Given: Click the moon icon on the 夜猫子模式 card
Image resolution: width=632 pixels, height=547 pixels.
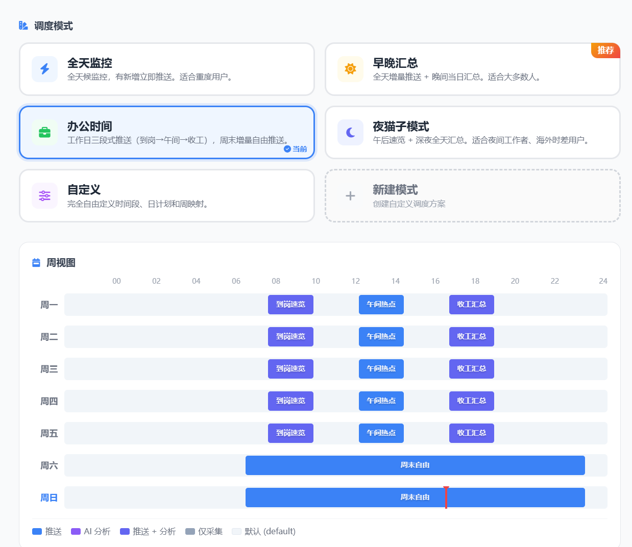Looking at the screenshot, I should click(x=350, y=132).
